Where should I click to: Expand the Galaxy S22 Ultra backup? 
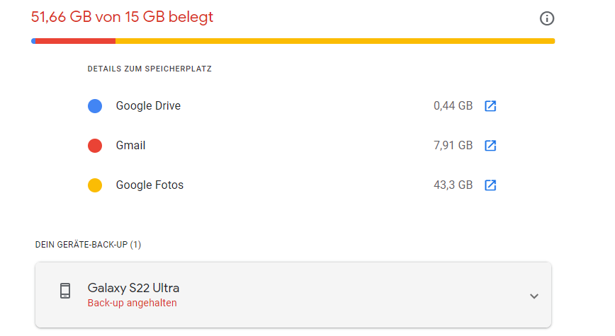(x=534, y=296)
